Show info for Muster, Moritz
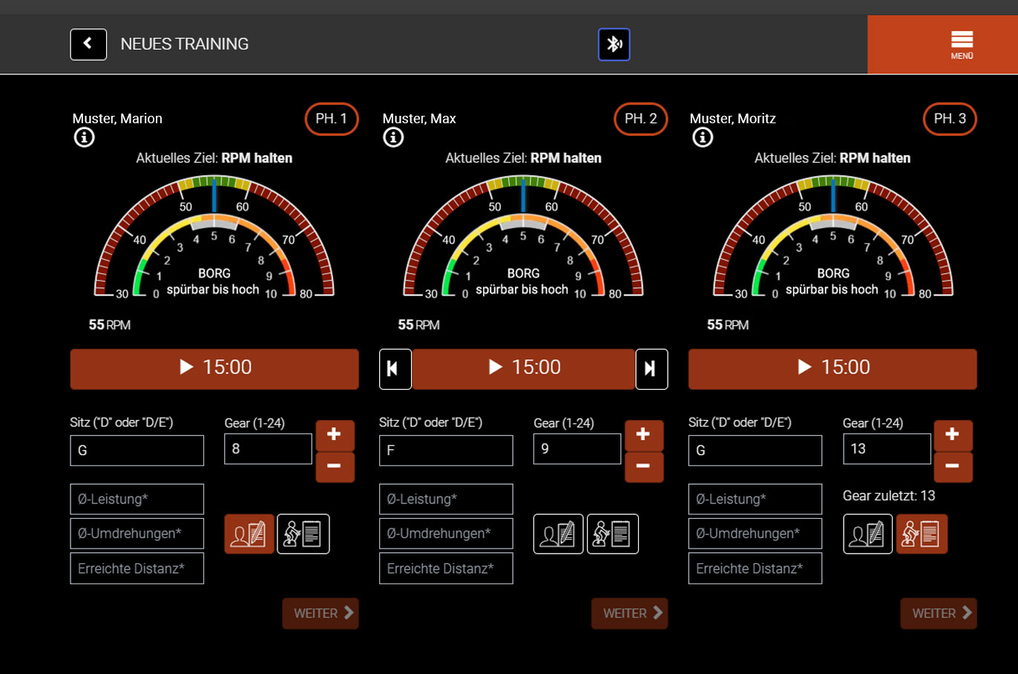The image size is (1018, 674). point(702,137)
